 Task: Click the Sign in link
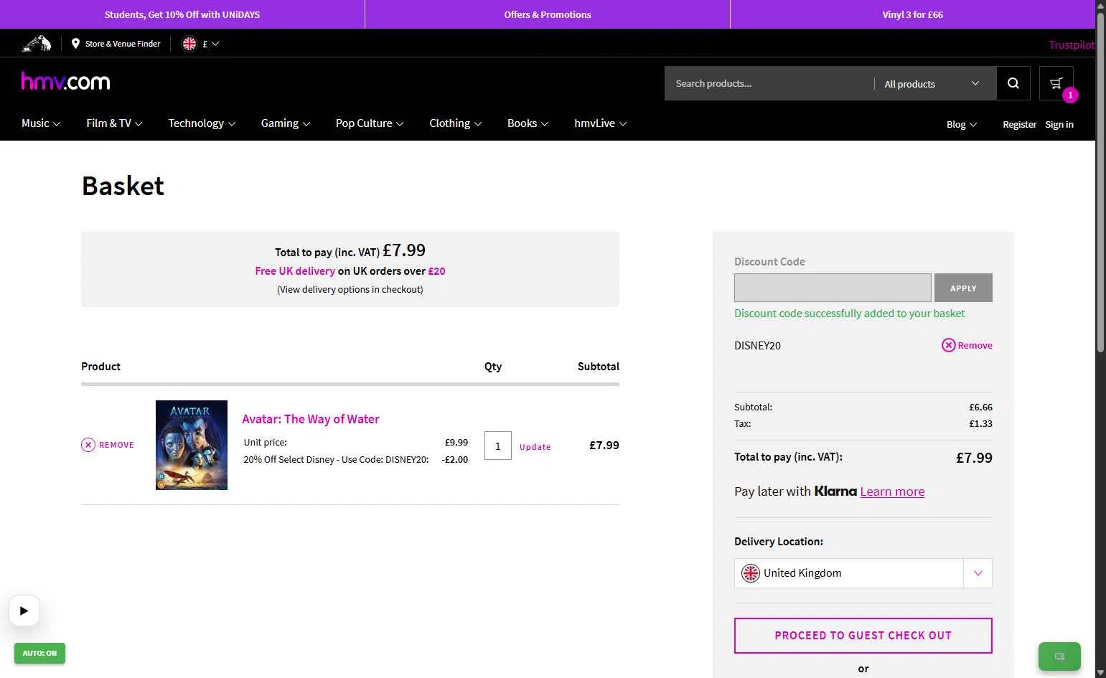[1059, 124]
